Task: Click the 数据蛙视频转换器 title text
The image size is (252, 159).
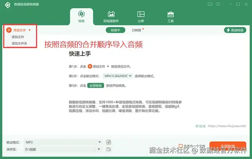Action: pos(27,4)
